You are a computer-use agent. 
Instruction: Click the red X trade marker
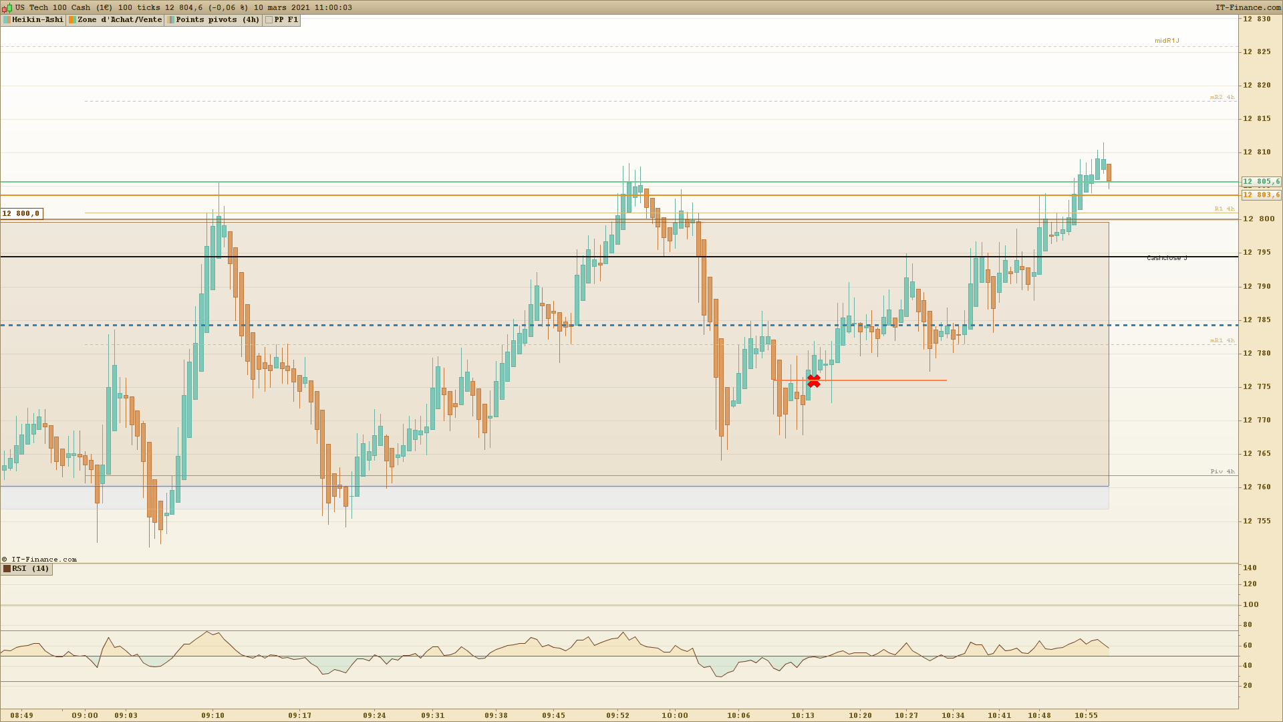click(813, 381)
